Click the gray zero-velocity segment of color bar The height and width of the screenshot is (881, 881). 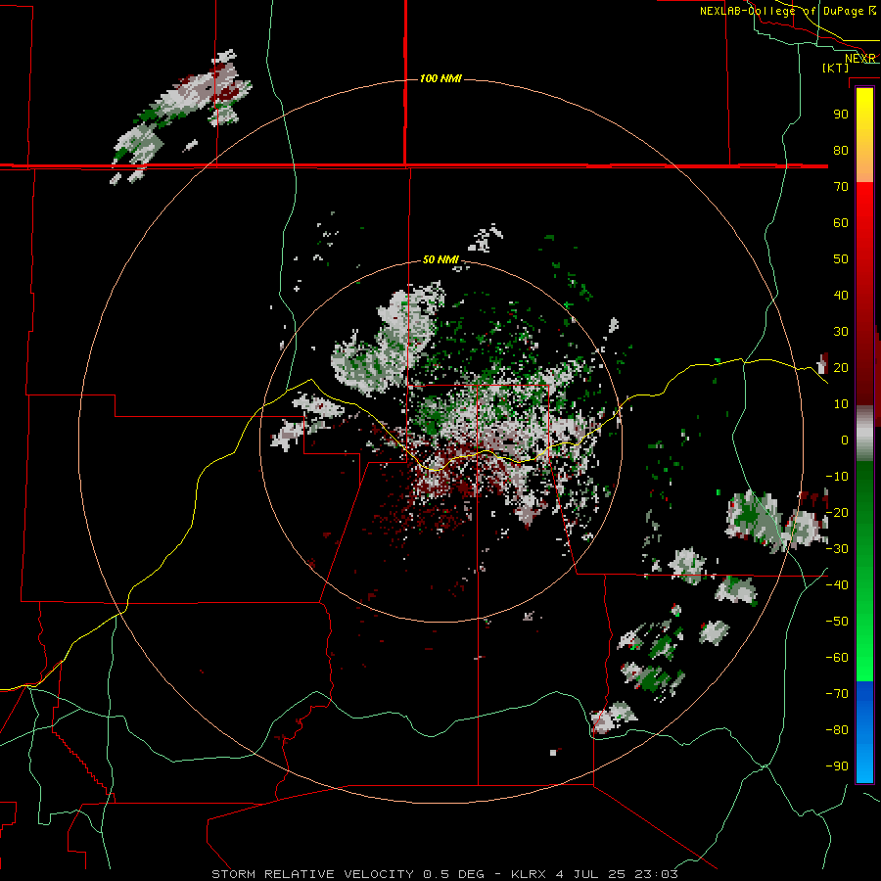864,434
